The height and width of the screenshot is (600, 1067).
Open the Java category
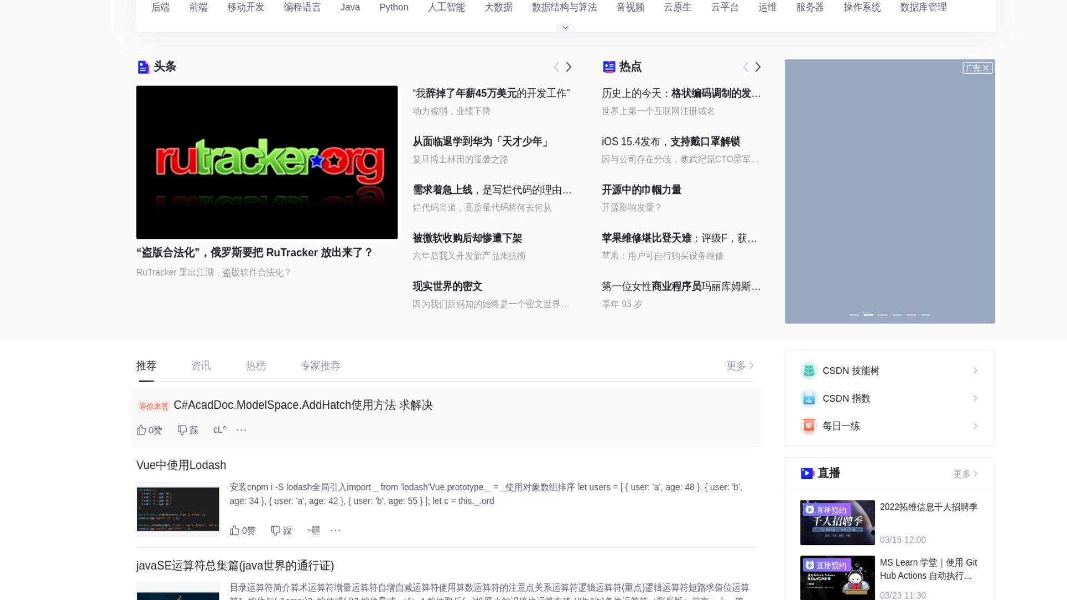350,7
